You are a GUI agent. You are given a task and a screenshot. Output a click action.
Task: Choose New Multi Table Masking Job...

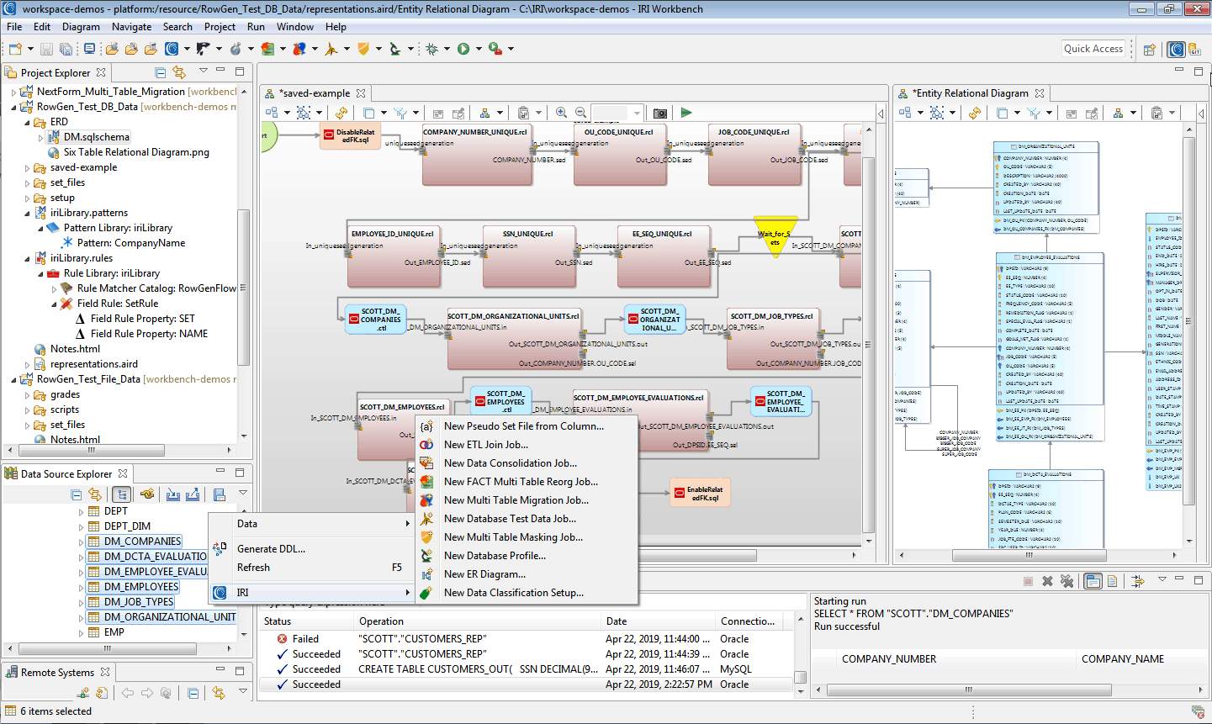pyautogui.click(x=513, y=537)
